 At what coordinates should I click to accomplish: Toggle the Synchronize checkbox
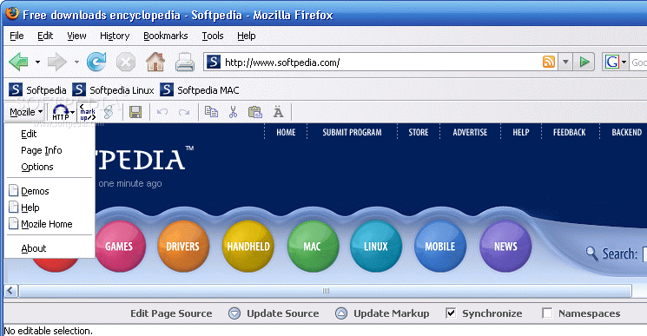tap(451, 313)
